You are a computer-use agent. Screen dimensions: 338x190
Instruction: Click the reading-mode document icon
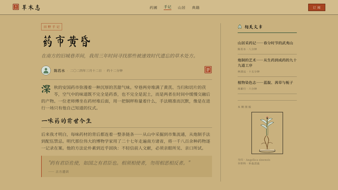click(x=208, y=70)
